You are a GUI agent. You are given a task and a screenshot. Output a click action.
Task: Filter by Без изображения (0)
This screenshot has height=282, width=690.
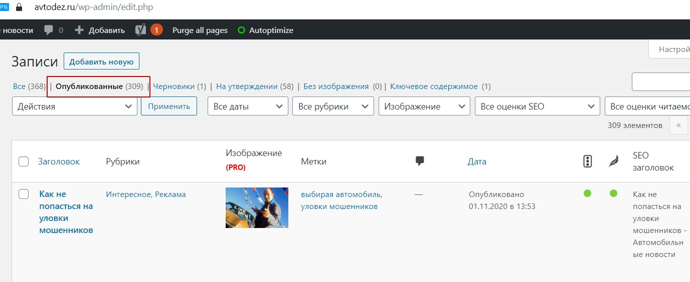(x=342, y=86)
